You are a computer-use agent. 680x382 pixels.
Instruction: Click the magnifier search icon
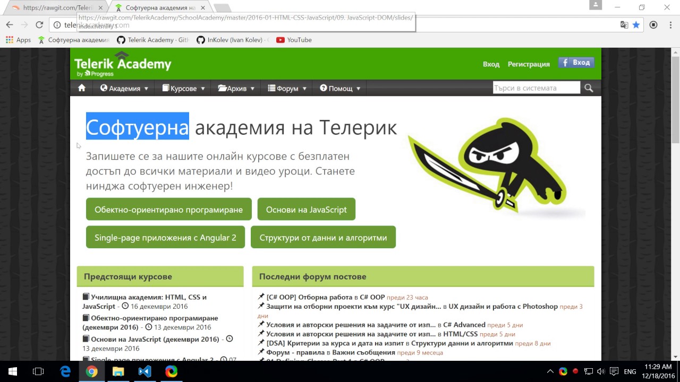(x=589, y=88)
